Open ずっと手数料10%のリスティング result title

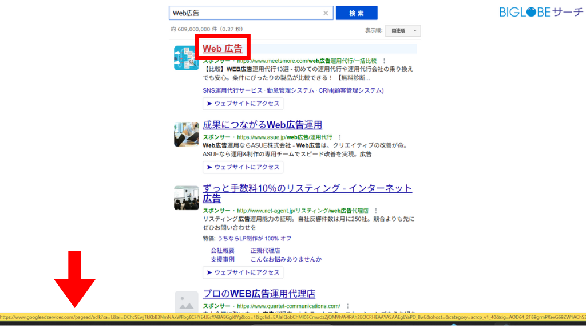tap(307, 193)
